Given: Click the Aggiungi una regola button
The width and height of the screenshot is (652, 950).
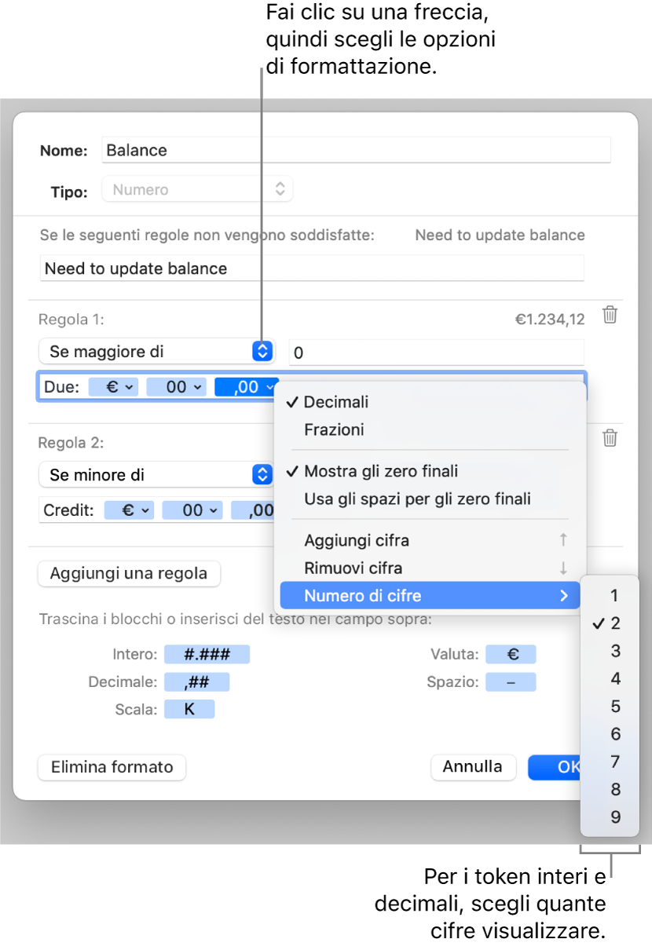Looking at the screenshot, I should click(129, 574).
